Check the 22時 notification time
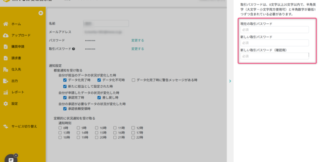Image resolution: width=325 pixels, height=162 pixels. 133,137
